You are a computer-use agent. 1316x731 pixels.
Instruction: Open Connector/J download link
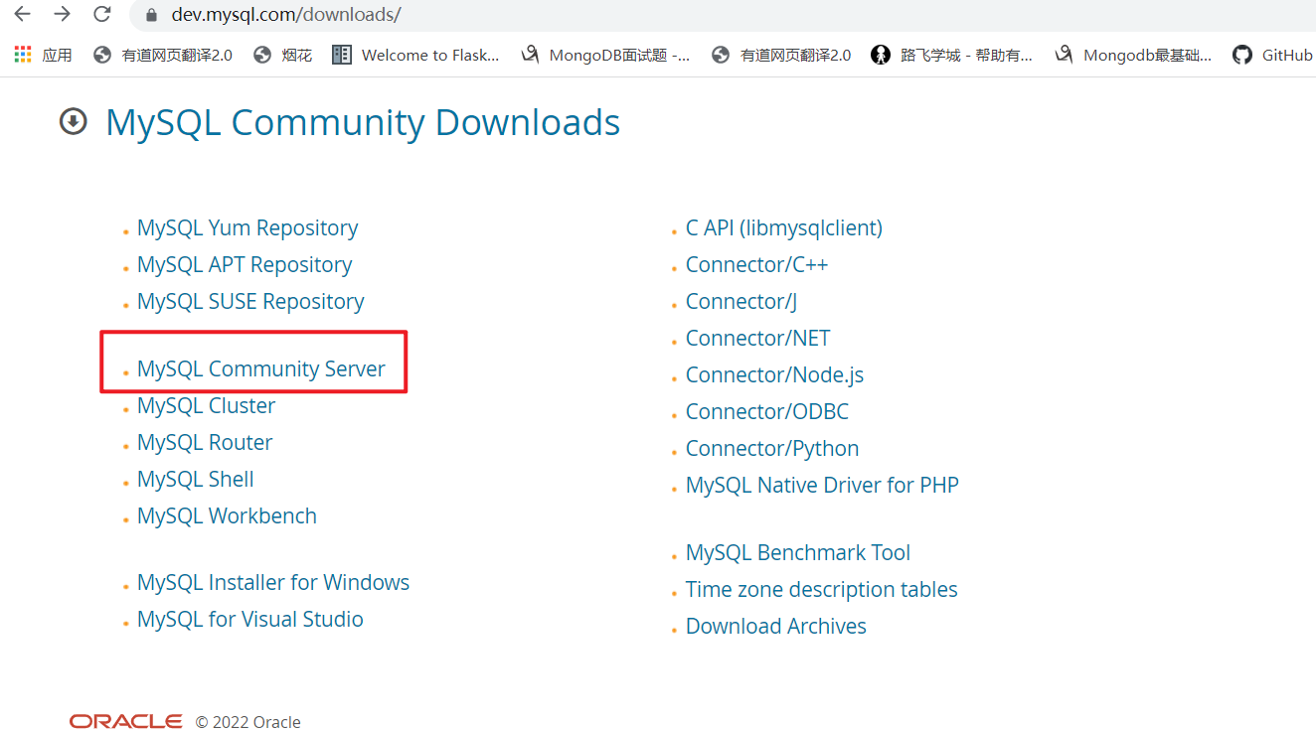(741, 302)
